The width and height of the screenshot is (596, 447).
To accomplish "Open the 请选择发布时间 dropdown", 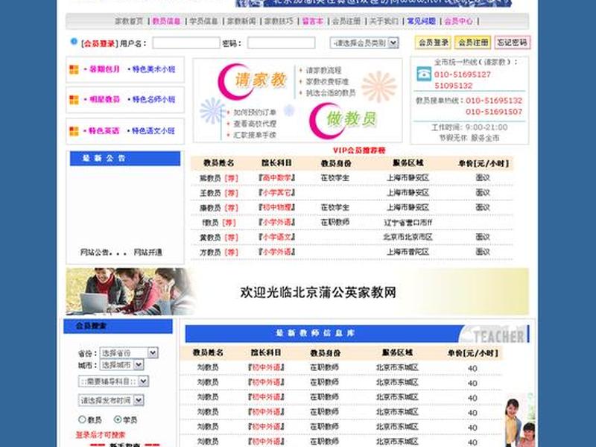I will [111, 400].
